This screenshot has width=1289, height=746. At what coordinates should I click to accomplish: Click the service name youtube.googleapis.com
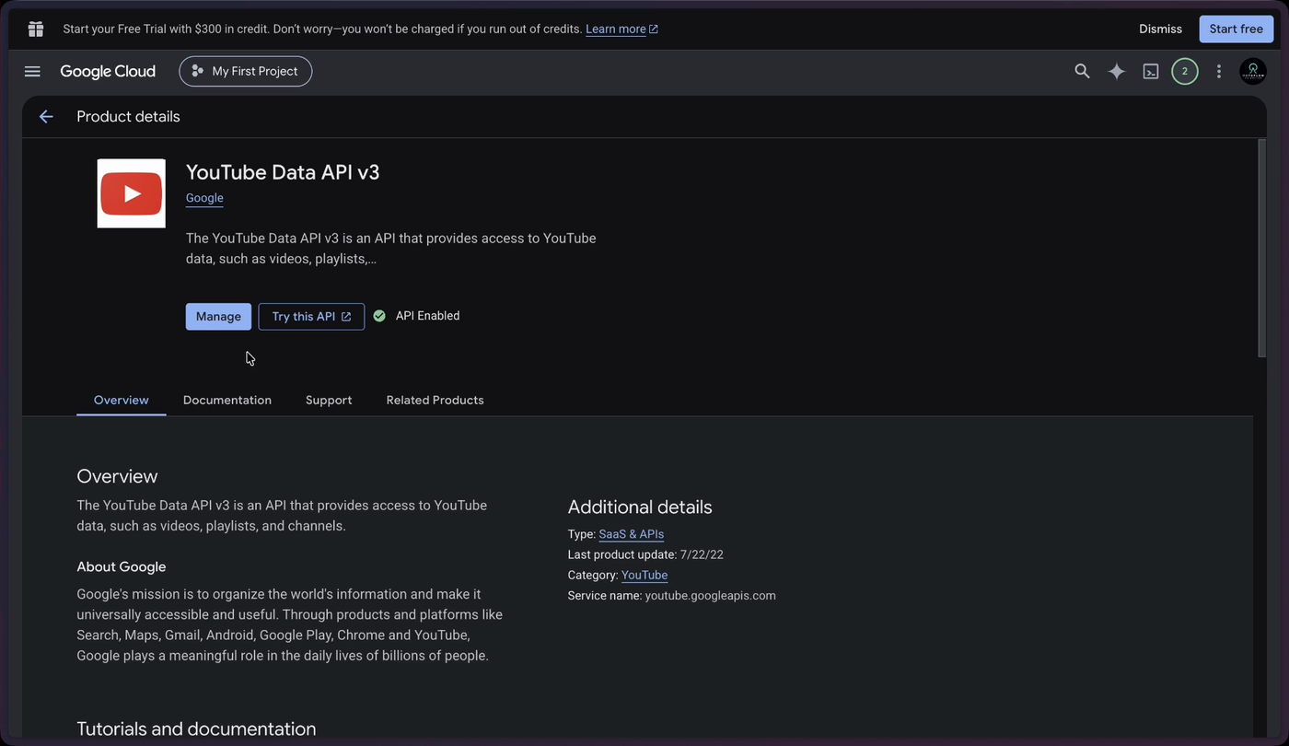710,595
